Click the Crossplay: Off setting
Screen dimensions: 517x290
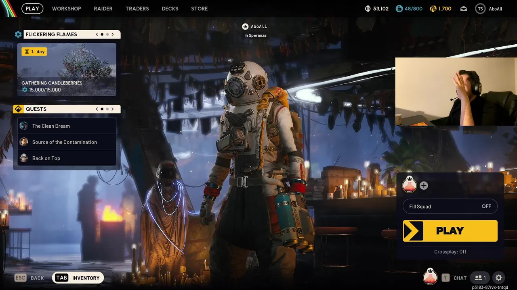pyautogui.click(x=450, y=252)
